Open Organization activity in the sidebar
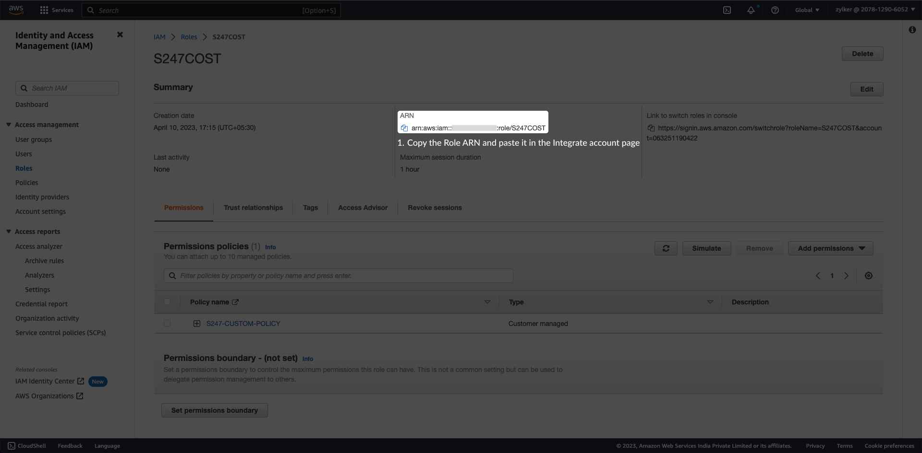922x453 pixels. pos(47,318)
